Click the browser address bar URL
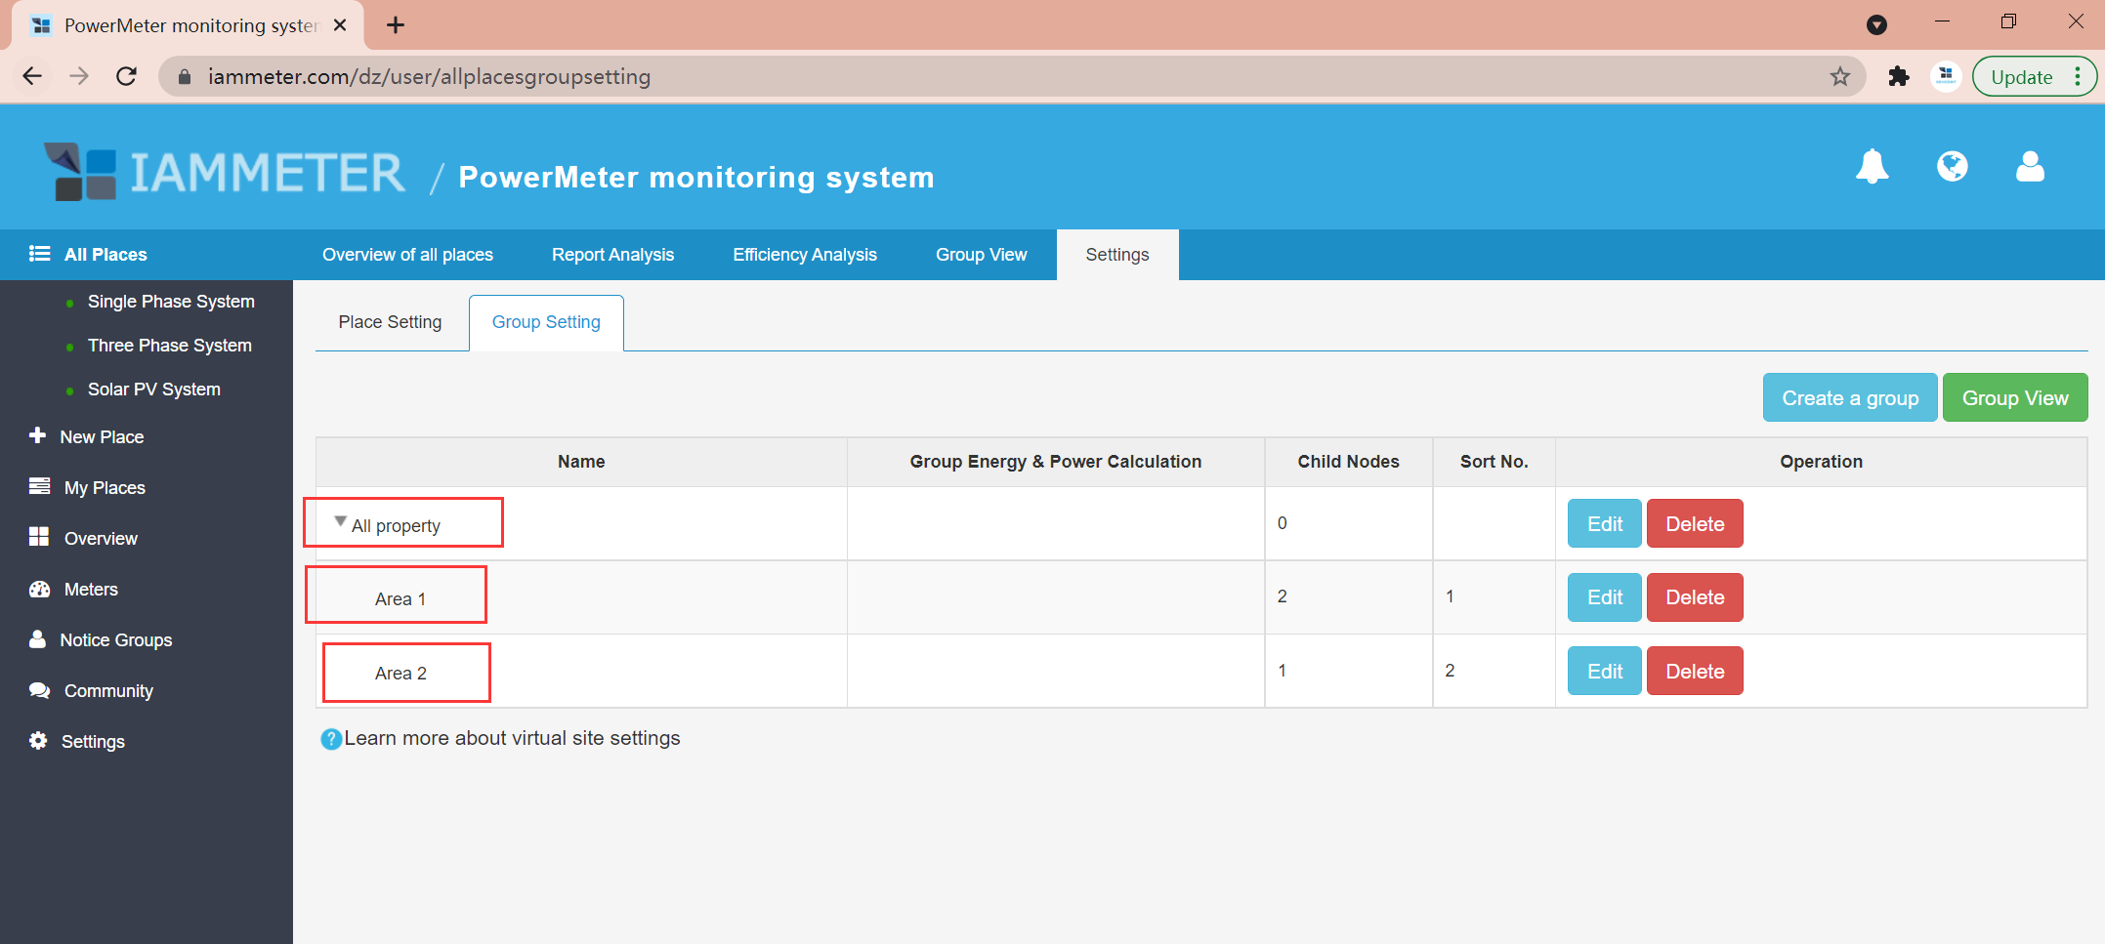Screen dimensions: 2105x944 coord(429,76)
